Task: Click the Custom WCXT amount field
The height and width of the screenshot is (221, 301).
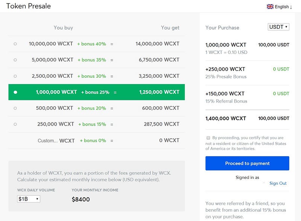Action: coord(47,141)
